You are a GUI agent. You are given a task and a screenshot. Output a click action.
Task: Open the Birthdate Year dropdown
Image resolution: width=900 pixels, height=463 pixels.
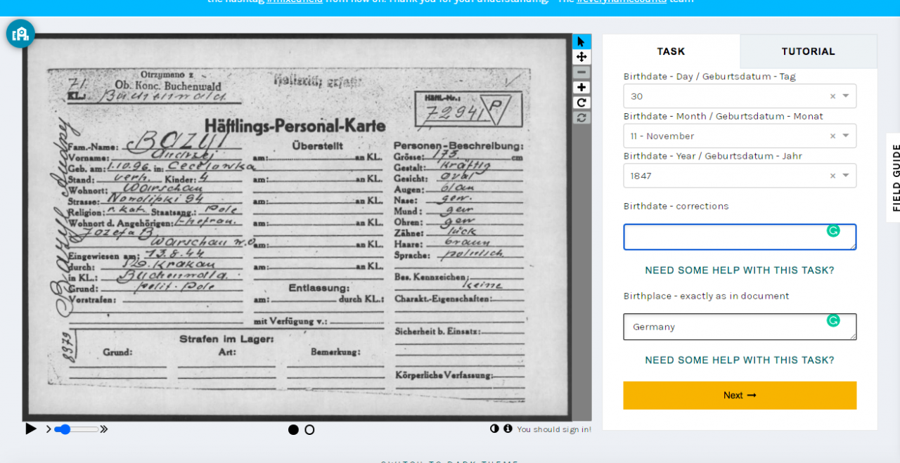(x=740, y=176)
